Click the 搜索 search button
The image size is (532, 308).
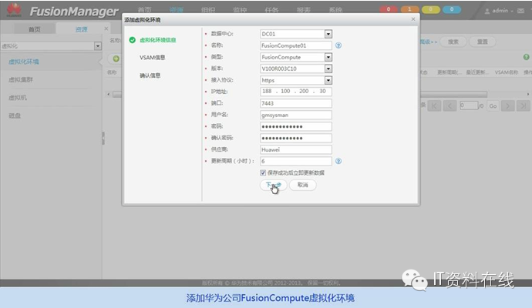pyautogui.click(x=453, y=42)
